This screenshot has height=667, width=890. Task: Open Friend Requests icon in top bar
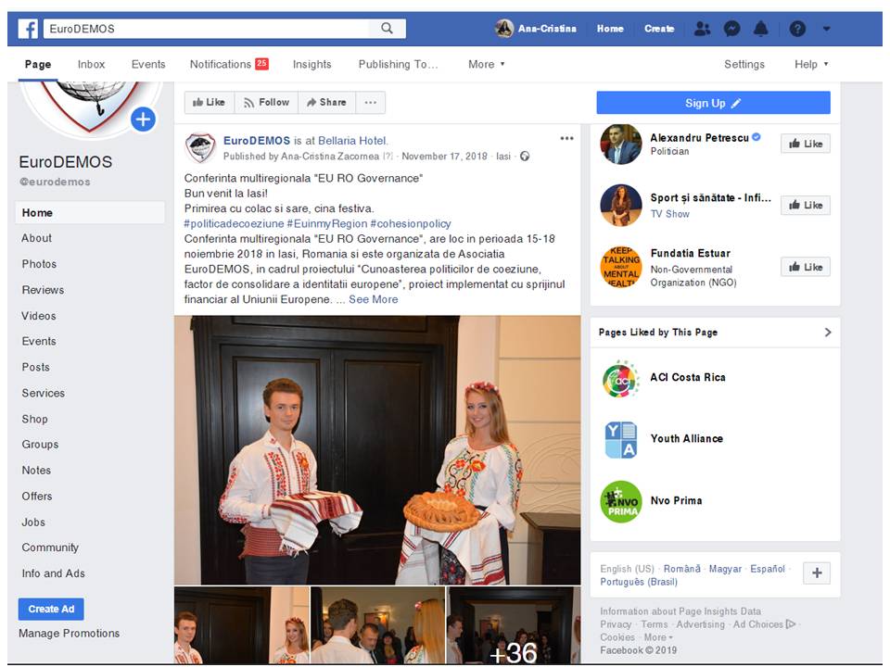702,29
